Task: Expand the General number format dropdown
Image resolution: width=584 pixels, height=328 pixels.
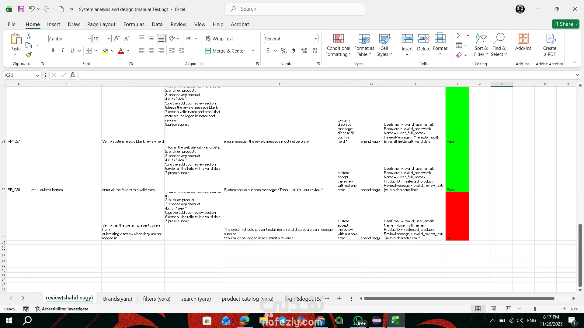Action: [x=316, y=39]
